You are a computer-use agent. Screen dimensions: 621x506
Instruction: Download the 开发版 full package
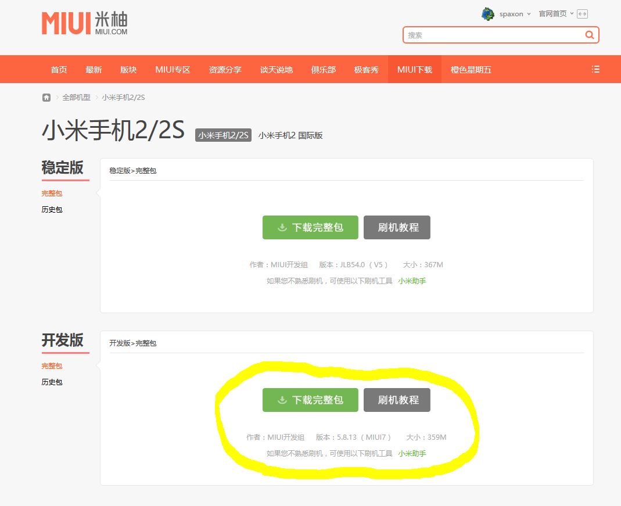pyautogui.click(x=310, y=400)
